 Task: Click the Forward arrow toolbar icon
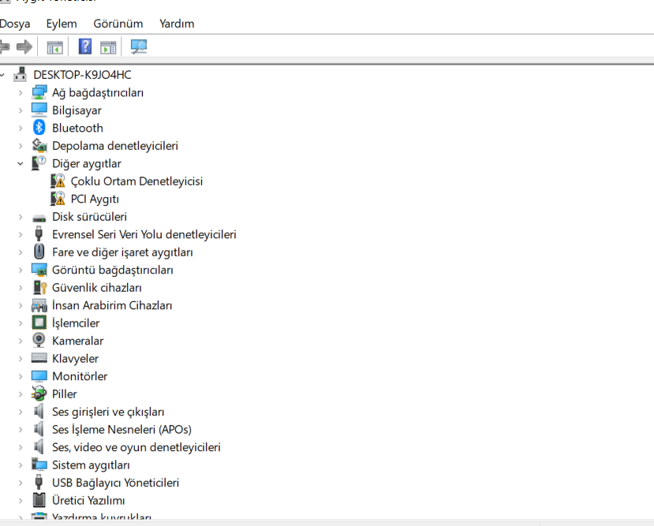click(x=24, y=47)
